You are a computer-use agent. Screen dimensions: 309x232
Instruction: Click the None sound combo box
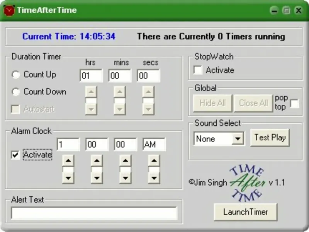[219, 139]
